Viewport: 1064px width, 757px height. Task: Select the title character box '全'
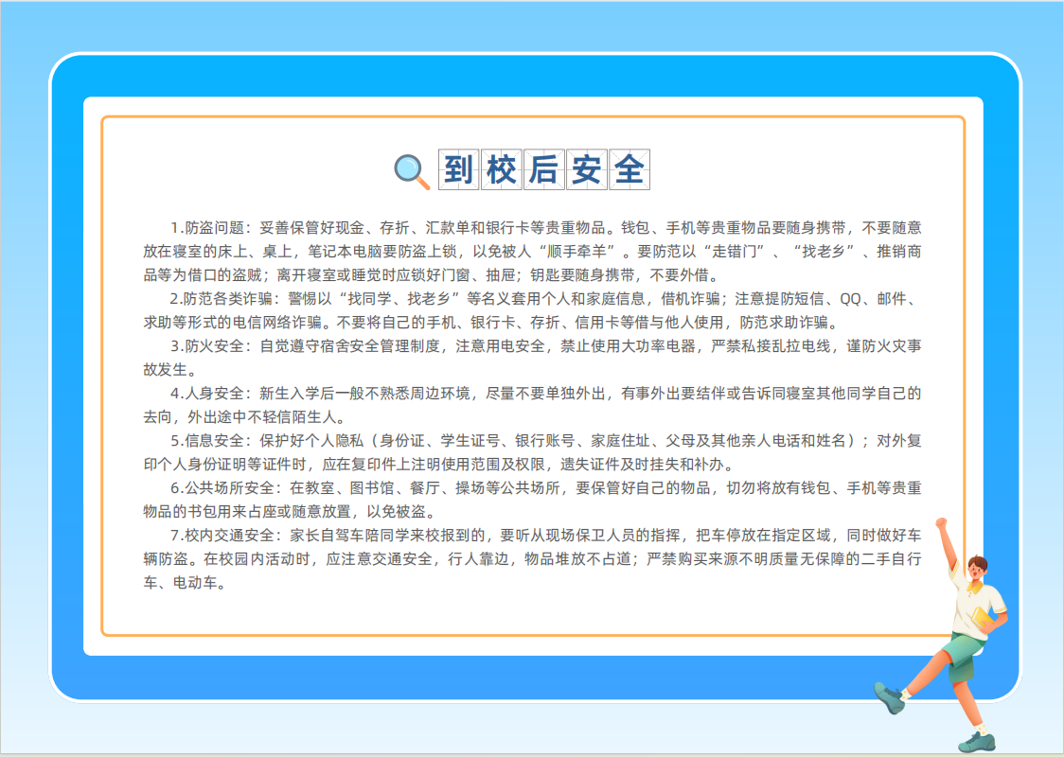(630, 169)
